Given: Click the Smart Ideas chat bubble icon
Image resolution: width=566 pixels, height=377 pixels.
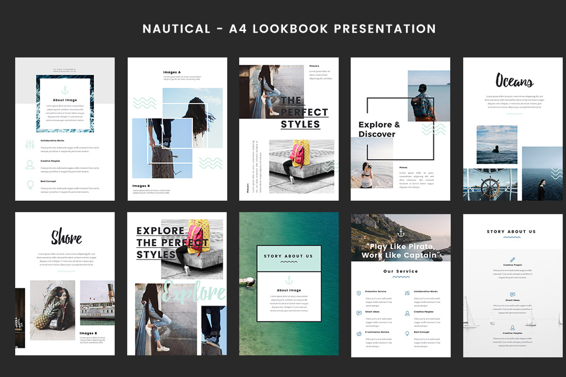Looking at the screenshot, I should 358,313.
